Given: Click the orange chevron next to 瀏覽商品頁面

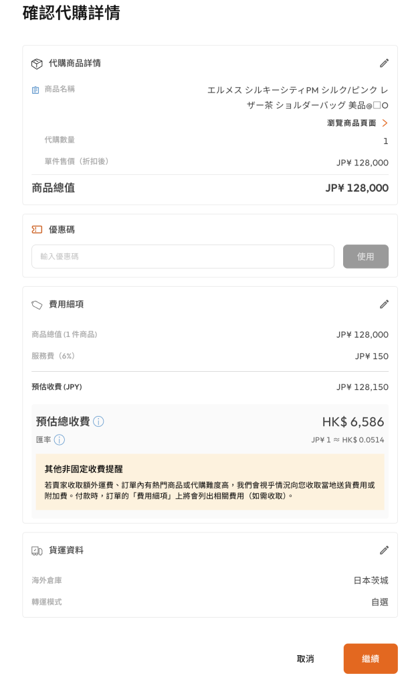Looking at the screenshot, I should pos(385,123).
